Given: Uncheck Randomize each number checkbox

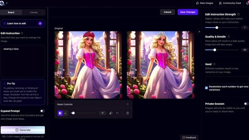Looking at the screenshot, I should pos(206,88).
